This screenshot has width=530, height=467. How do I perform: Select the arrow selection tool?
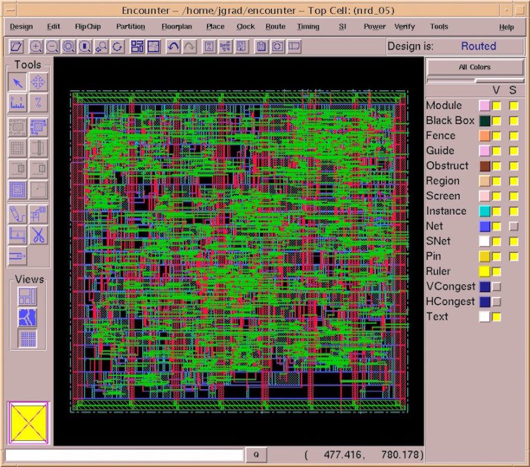pos(18,83)
